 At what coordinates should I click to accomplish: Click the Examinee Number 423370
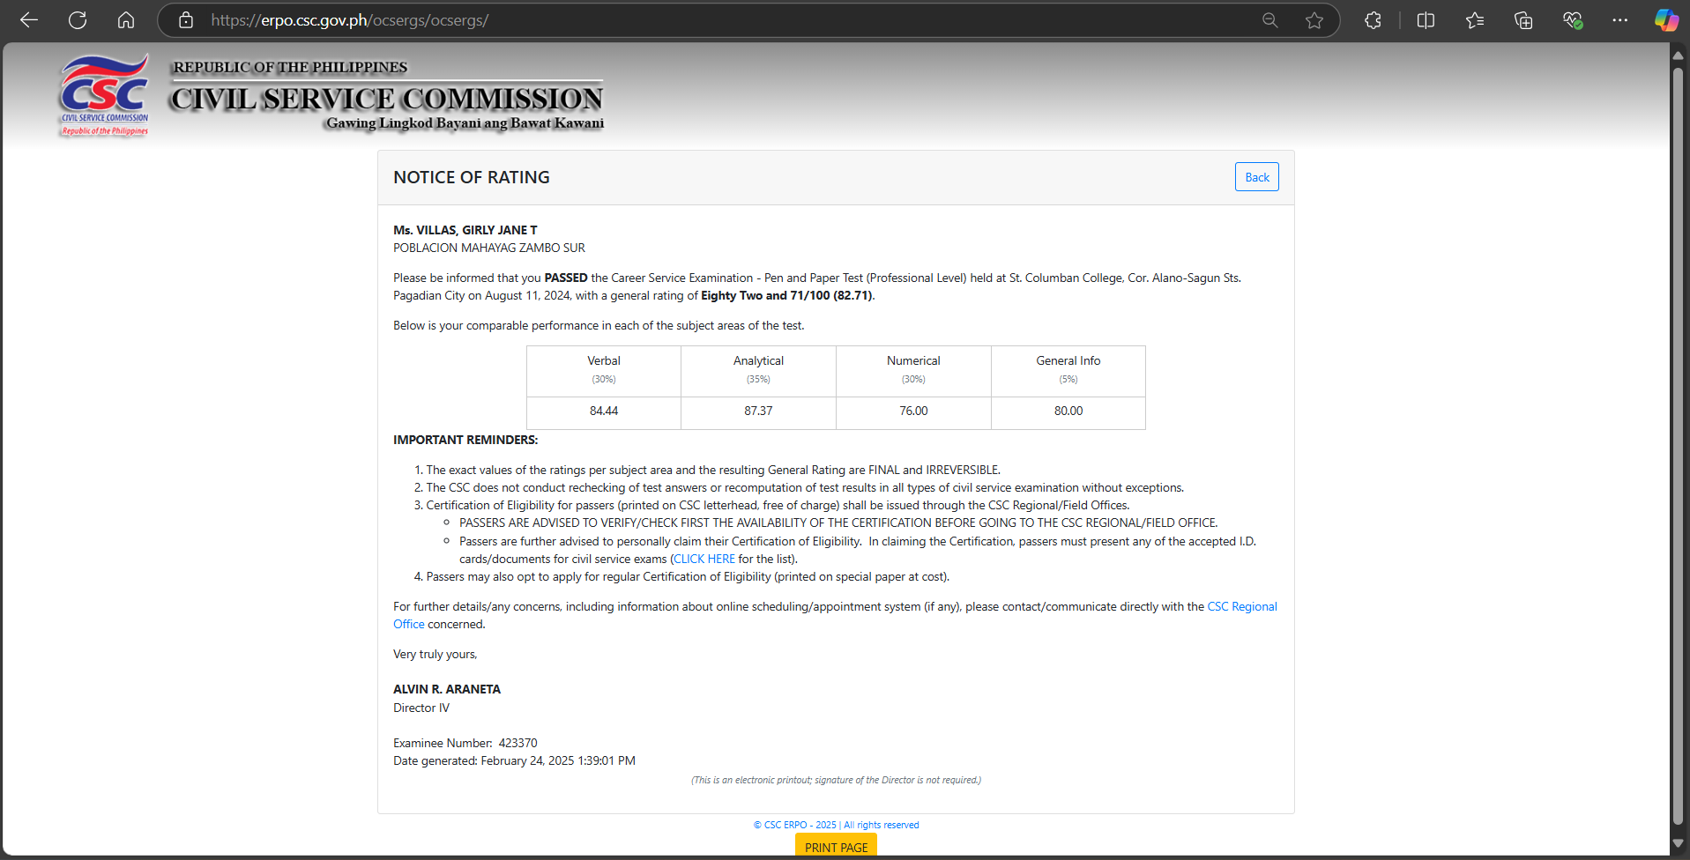coord(465,743)
